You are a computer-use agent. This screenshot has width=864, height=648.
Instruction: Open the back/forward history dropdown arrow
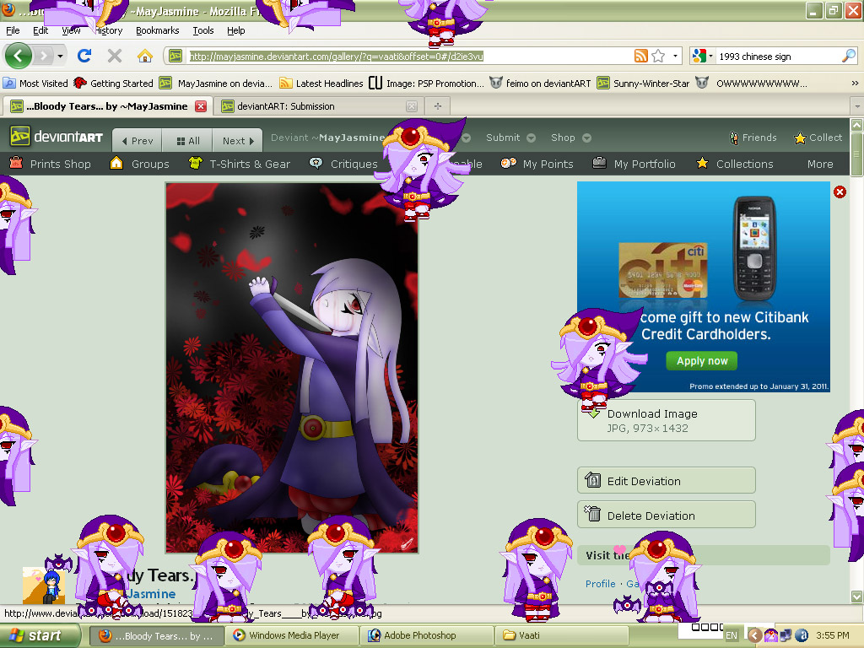pos(60,56)
